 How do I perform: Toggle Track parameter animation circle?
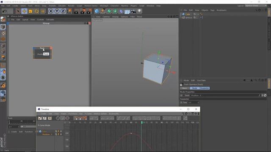click(181, 95)
